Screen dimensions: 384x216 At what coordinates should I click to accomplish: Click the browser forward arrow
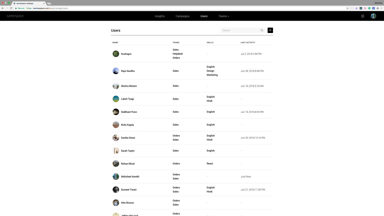[7, 8]
